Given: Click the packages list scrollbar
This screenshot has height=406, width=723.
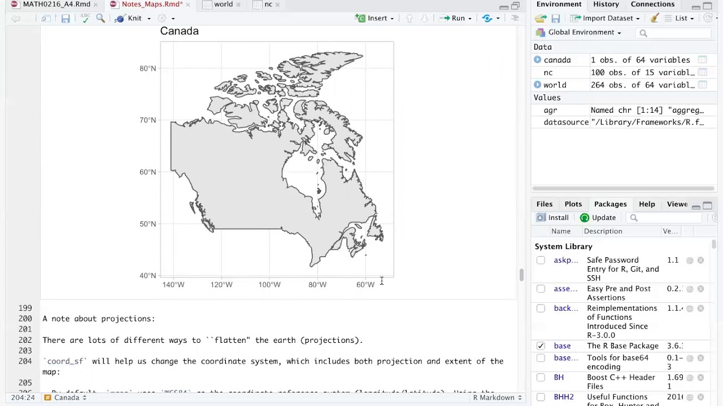Looking at the screenshot, I should 714,244.
